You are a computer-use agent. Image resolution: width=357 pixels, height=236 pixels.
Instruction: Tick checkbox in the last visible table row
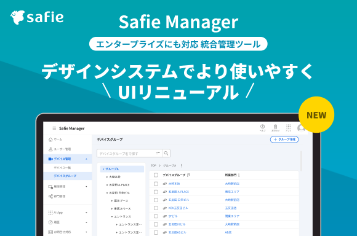(156, 232)
